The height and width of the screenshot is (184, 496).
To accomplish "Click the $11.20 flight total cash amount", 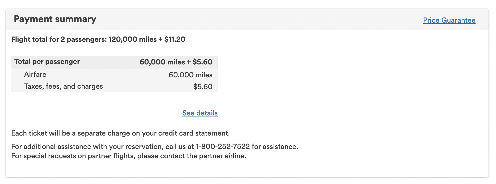I will (x=175, y=39).
